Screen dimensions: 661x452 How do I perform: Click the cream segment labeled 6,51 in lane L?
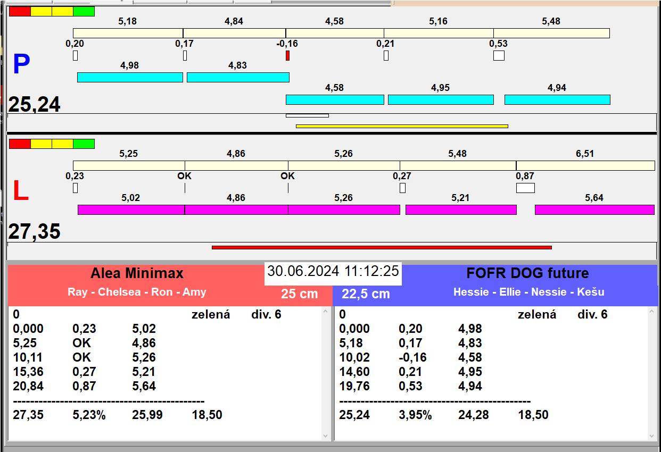click(x=585, y=165)
